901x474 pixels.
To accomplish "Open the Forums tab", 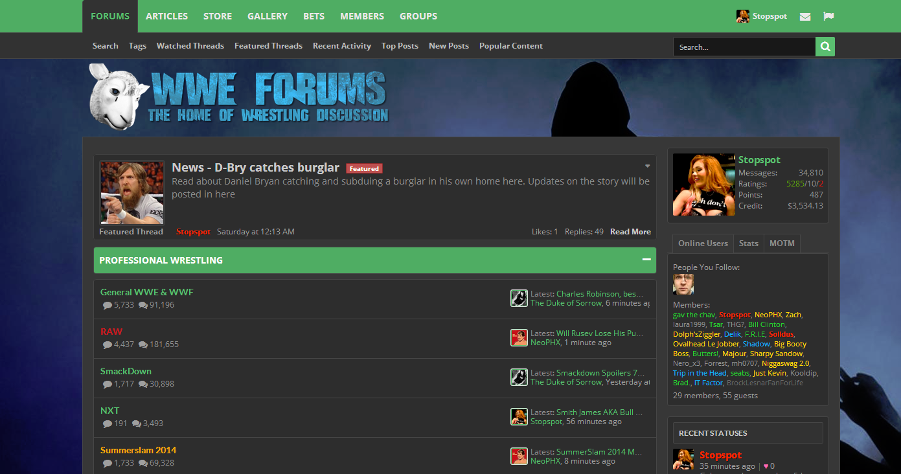I will coord(110,16).
